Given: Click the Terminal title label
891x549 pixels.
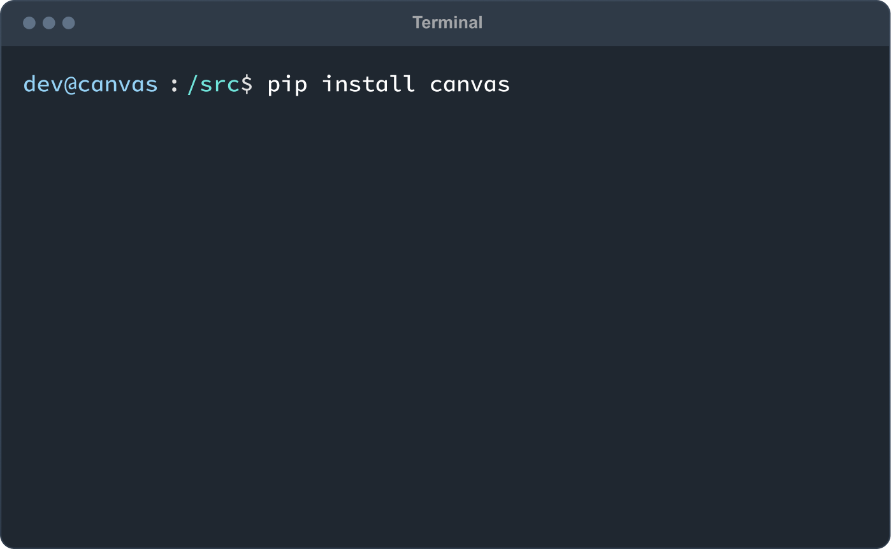Looking at the screenshot, I should click(447, 22).
